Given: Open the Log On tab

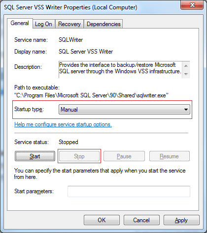Looking at the screenshot, I should tap(43, 24).
